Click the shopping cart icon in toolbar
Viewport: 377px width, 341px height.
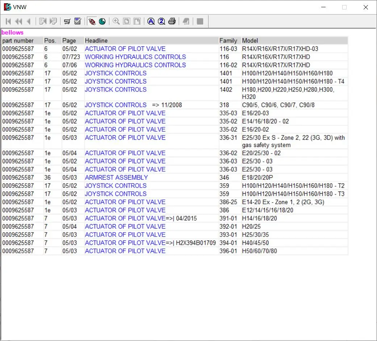point(67,22)
